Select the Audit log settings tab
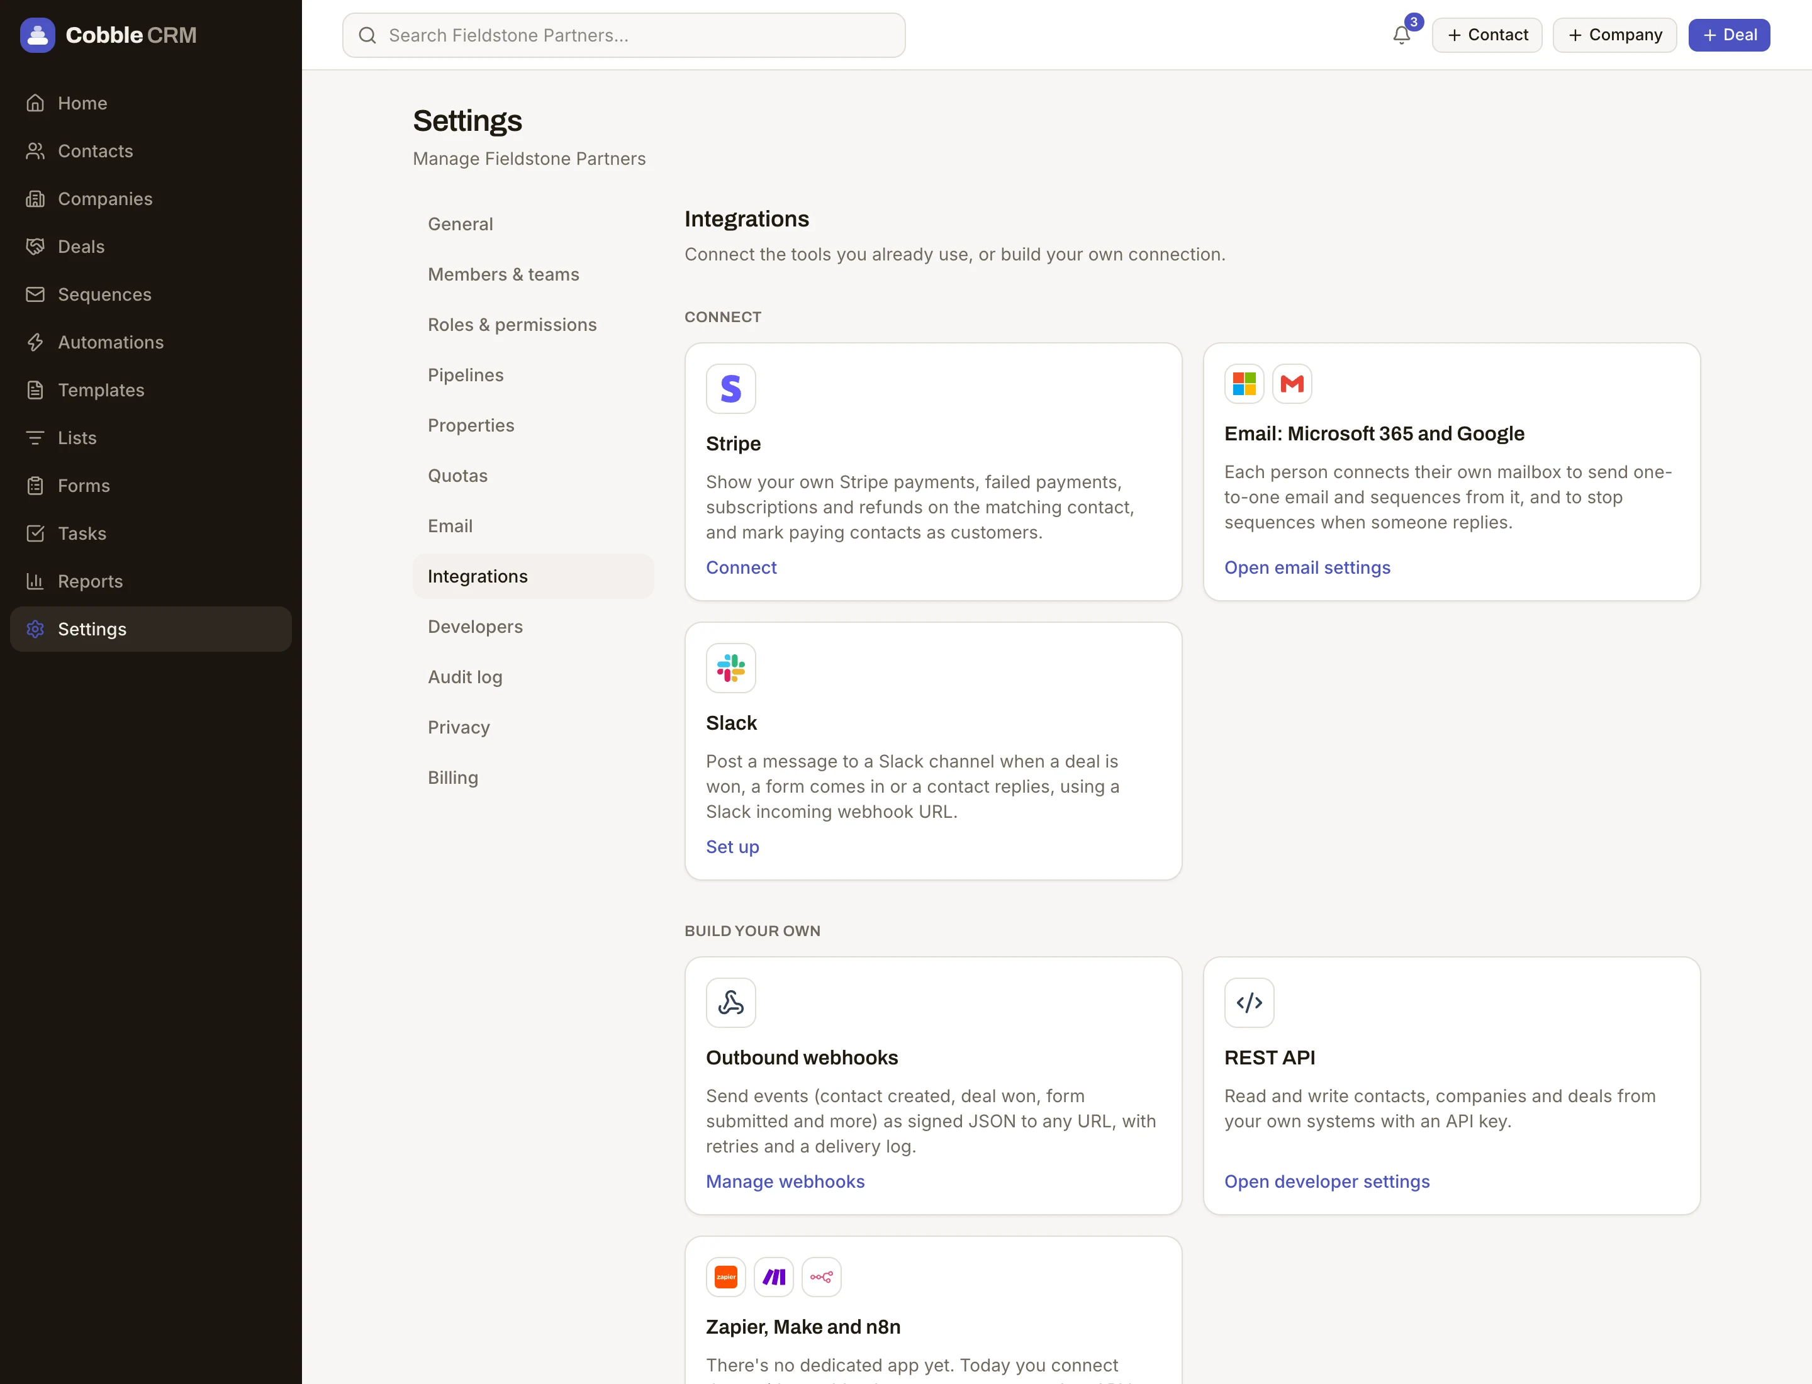This screenshot has width=1812, height=1384. pyautogui.click(x=533, y=676)
